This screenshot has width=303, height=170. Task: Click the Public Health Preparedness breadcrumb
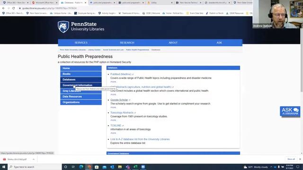[137, 50]
